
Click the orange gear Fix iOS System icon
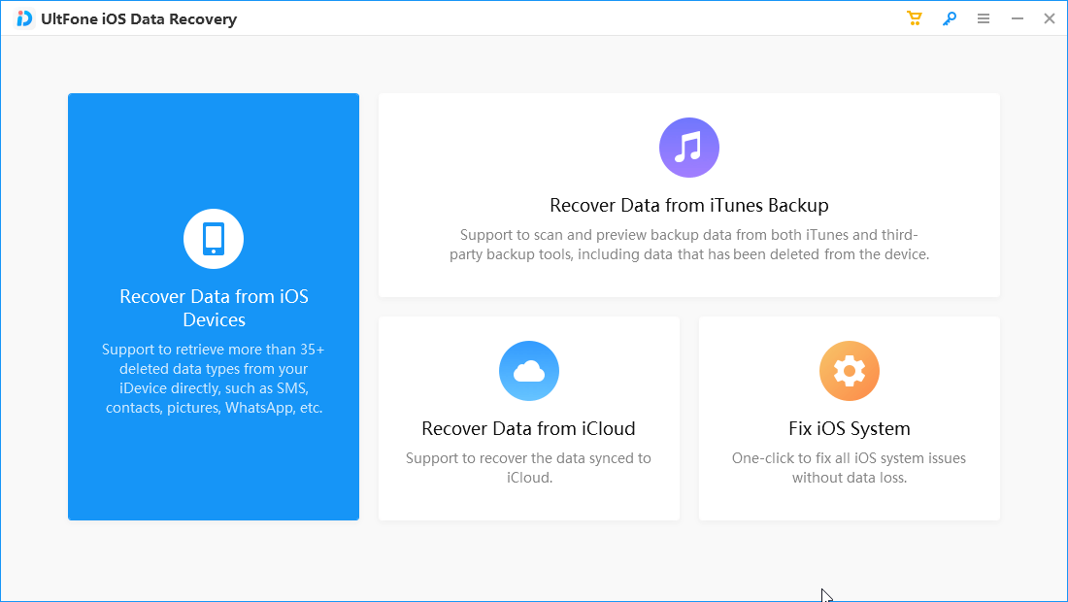[x=850, y=371]
